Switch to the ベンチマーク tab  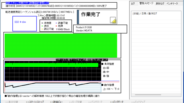(172, 3)
